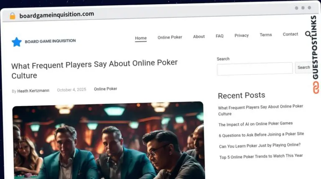Image resolution: width=321 pixels, height=179 pixels.
Task: Click the blue star site logo
Action: (17, 42)
